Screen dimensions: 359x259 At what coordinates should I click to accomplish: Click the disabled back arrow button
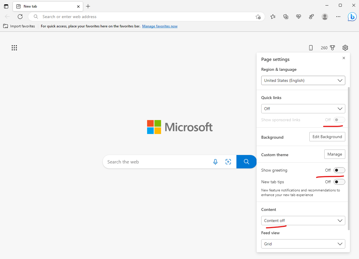click(8, 17)
